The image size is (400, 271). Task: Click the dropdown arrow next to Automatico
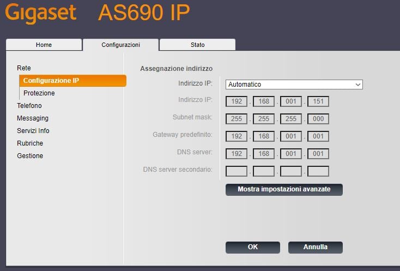[x=358, y=85]
